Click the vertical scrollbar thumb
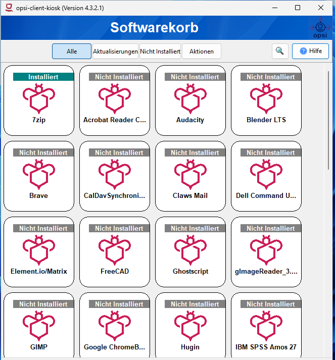The width and height of the screenshot is (335, 360). (328, 121)
